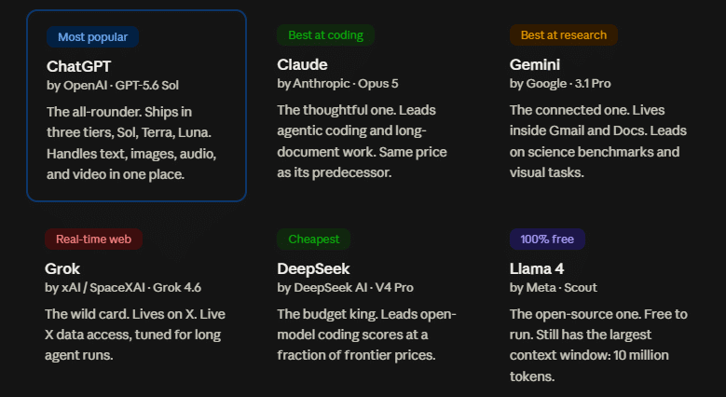Screen dimensions: 726x397
Task: Click the 'Most popular' badge
Action: tap(92, 37)
